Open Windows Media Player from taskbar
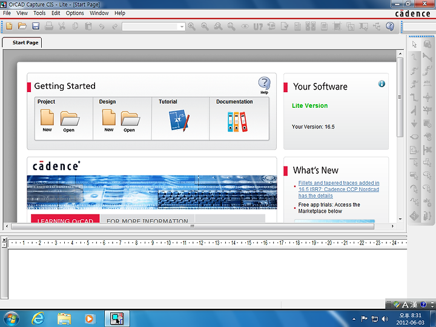436x327 pixels. click(90, 319)
